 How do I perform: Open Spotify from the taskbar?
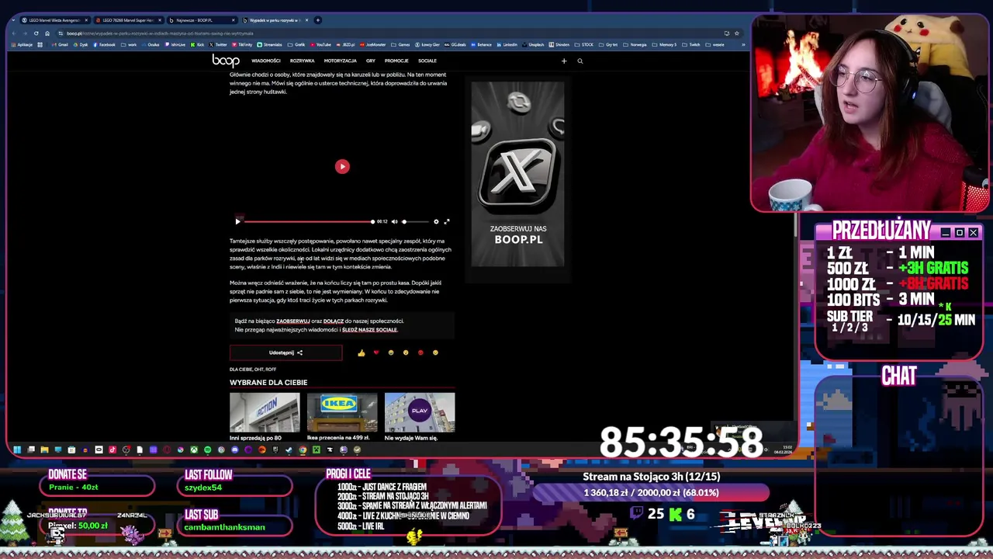[207, 450]
